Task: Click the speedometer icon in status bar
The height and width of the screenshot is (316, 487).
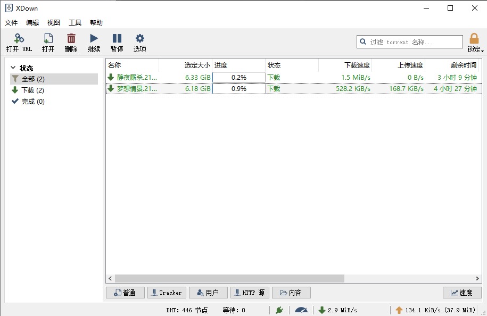Action: (x=301, y=310)
